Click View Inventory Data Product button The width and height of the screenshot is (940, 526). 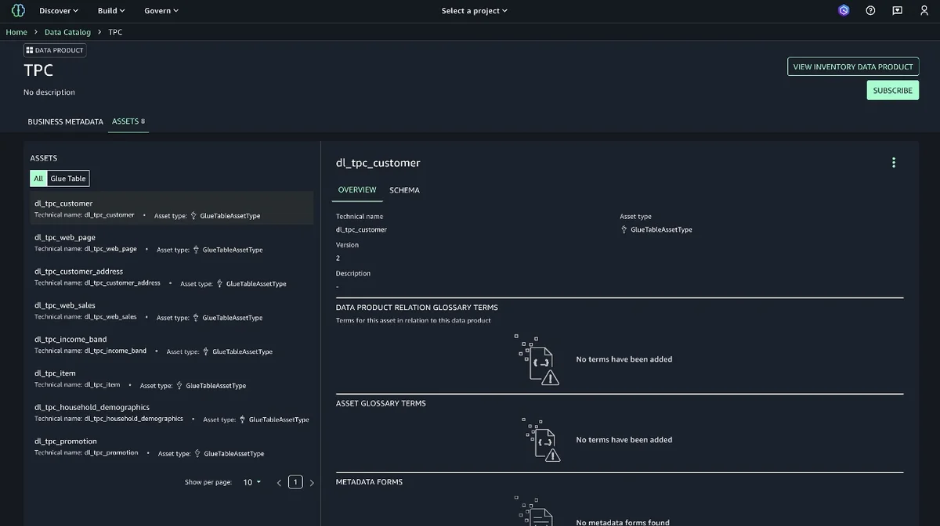click(x=853, y=67)
